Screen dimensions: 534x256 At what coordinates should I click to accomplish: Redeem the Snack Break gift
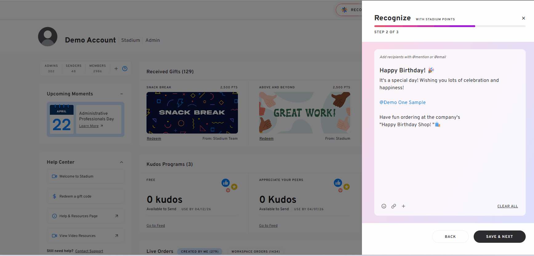154,138
